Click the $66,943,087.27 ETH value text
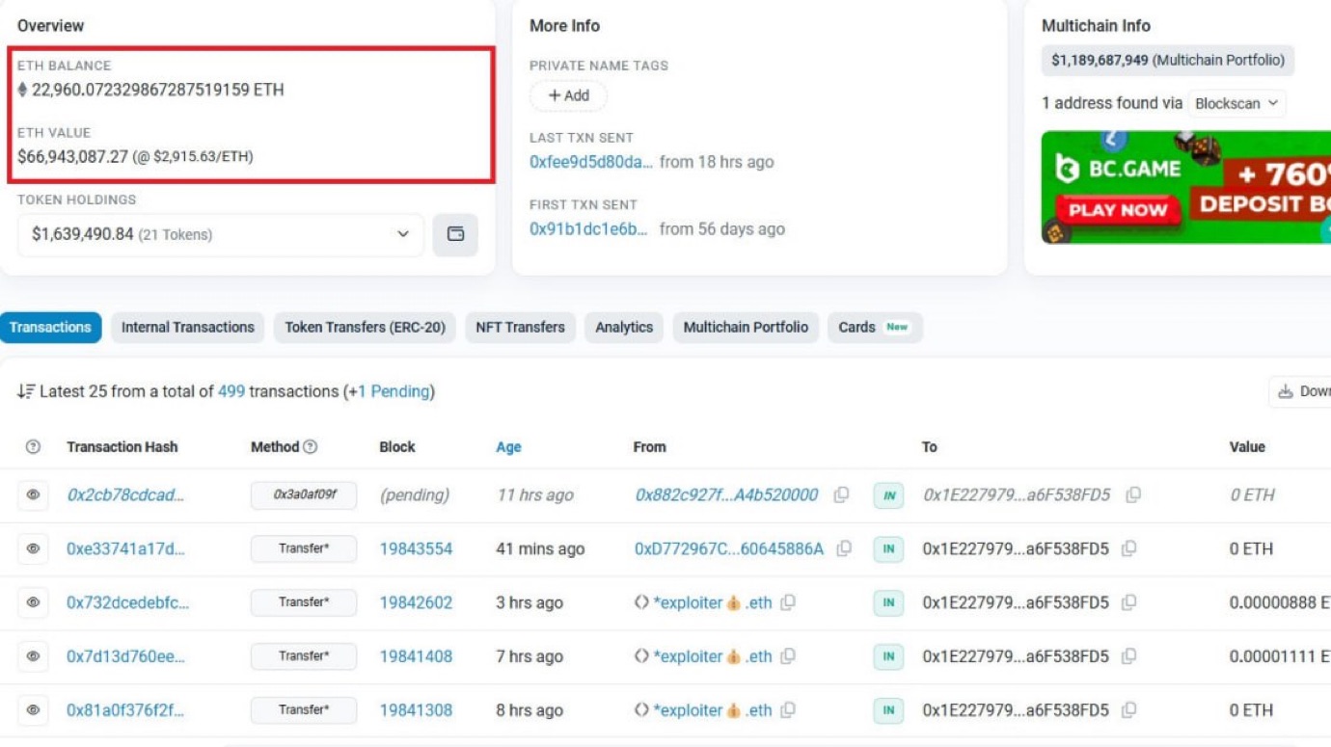The height and width of the screenshot is (747, 1331). click(73, 156)
